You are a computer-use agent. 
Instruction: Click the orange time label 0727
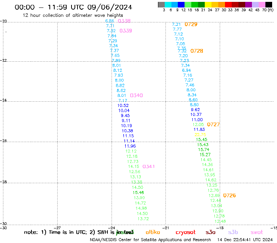(213, 124)
